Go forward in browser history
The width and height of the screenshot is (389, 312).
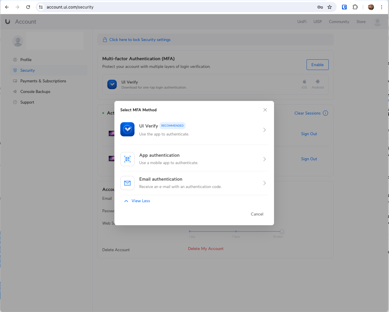(x=17, y=7)
